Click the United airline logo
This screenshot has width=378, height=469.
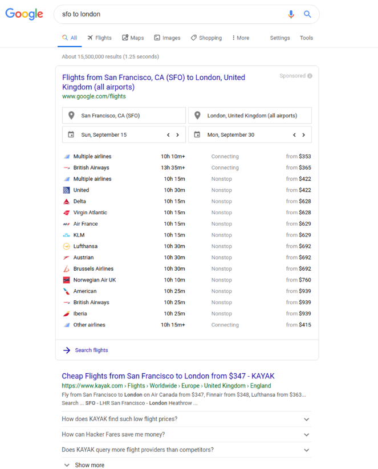point(67,190)
